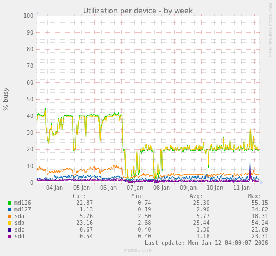Click the 10 y-axis tick label
Image resolution: width=276 pixels, height=256 pixels.
(x=30, y=166)
